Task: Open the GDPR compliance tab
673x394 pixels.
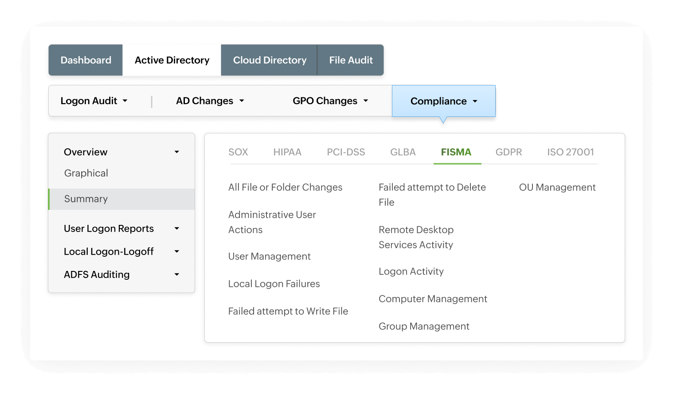Action: (x=509, y=152)
